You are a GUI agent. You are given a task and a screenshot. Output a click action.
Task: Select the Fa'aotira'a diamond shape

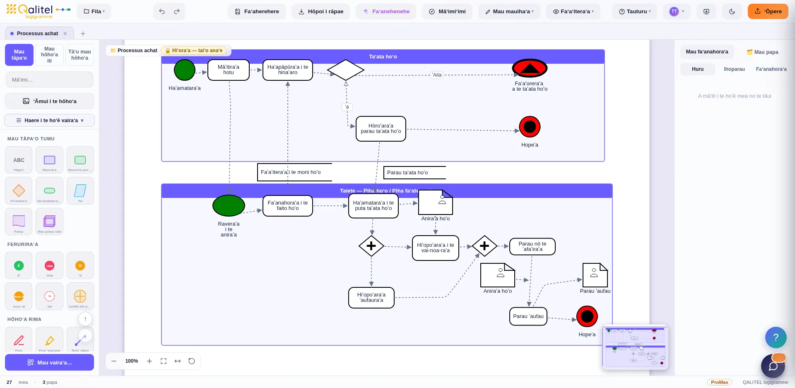[x=19, y=190]
